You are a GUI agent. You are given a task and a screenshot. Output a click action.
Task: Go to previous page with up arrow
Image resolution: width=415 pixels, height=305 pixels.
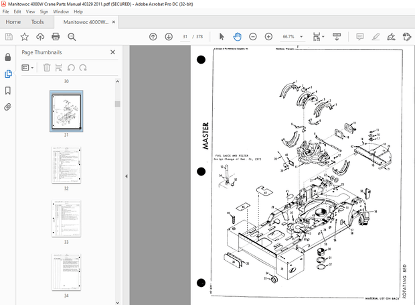153,37
